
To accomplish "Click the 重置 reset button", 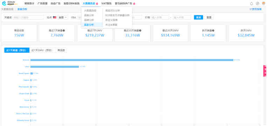I will pyautogui.click(x=209, y=17).
